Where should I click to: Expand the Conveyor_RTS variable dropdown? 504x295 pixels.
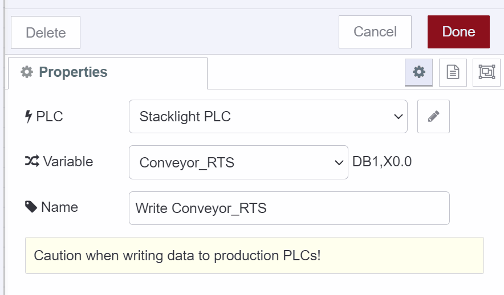click(x=238, y=162)
